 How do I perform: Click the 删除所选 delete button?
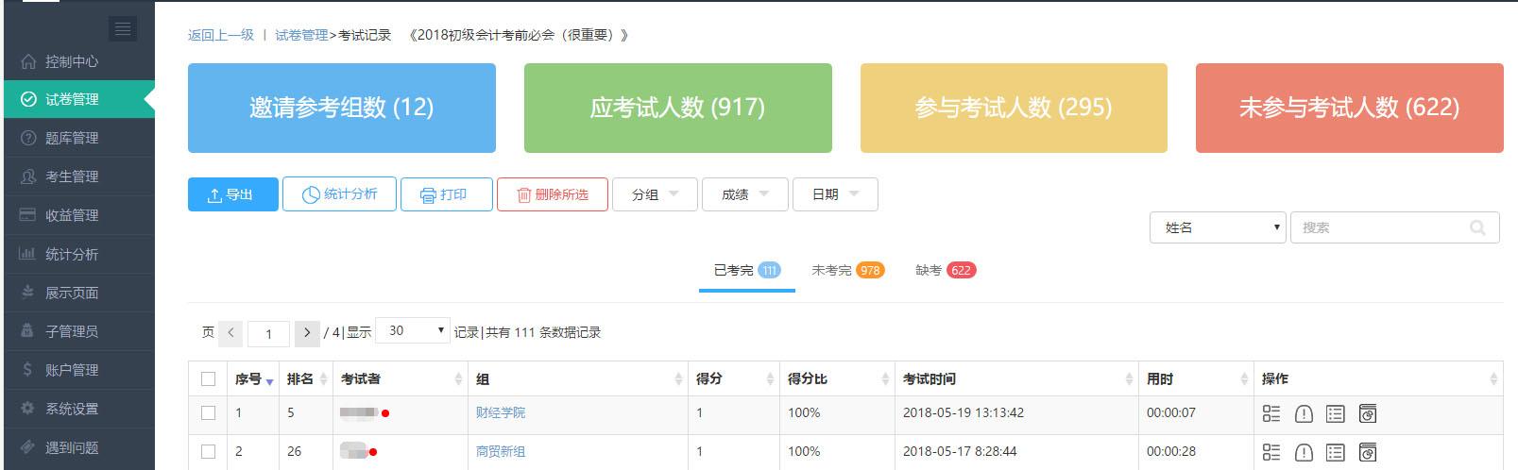(553, 194)
